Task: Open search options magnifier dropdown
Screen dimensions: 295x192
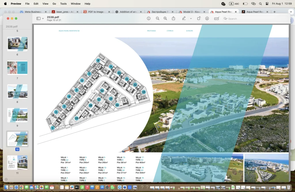Action: tap(225, 18)
